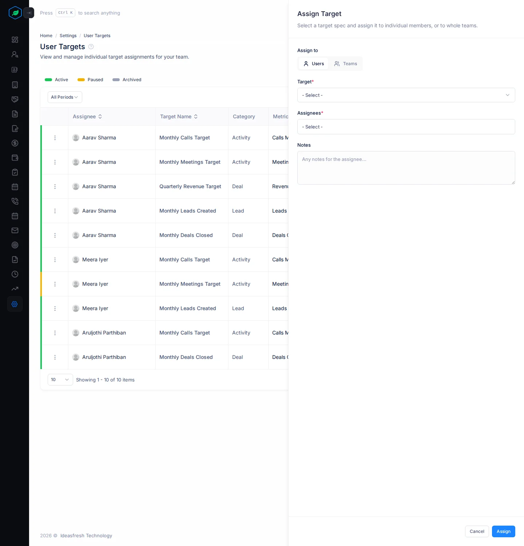Open the settings gear icon in sidebar

coord(15,304)
